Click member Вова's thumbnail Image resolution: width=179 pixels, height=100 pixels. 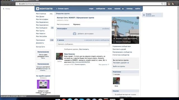(x=116, y=81)
